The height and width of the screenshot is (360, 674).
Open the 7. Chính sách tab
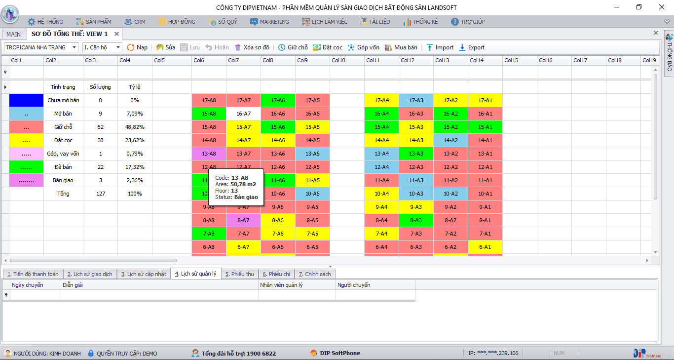(x=315, y=274)
